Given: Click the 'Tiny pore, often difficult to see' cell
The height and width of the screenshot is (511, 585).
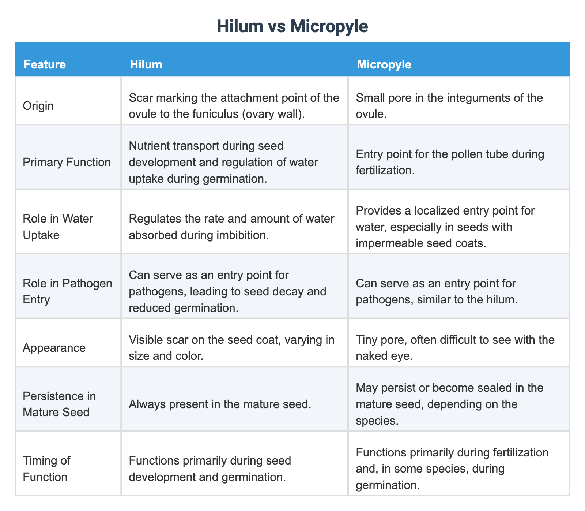Looking at the screenshot, I should coord(455,347).
